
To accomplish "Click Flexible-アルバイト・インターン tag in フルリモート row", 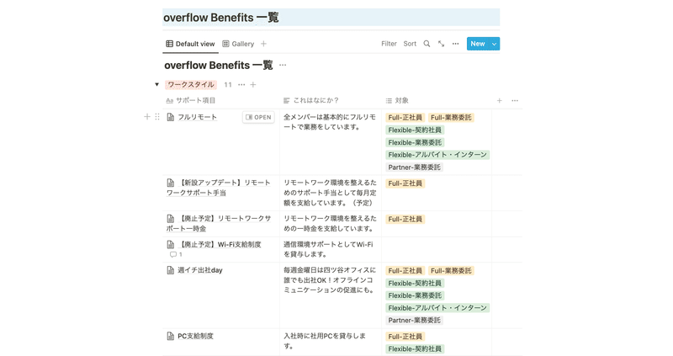I will [x=437, y=155].
